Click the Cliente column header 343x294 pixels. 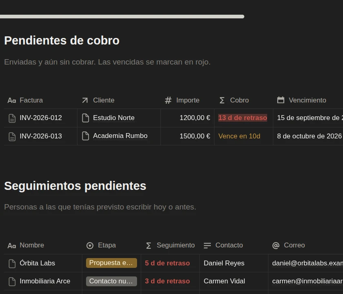pyautogui.click(x=119, y=100)
